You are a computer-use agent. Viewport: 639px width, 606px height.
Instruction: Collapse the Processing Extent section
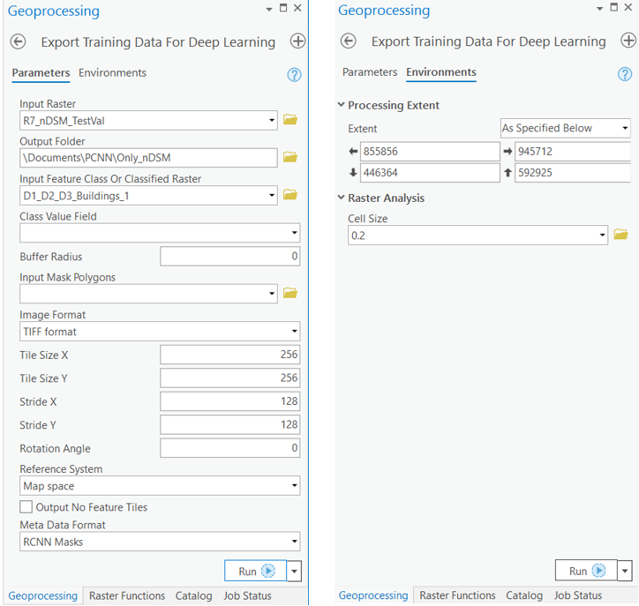click(342, 105)
